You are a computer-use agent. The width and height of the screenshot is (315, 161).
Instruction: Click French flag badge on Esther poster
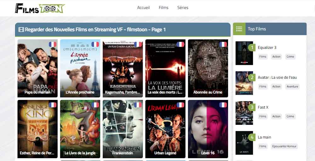tap(53, 105)
